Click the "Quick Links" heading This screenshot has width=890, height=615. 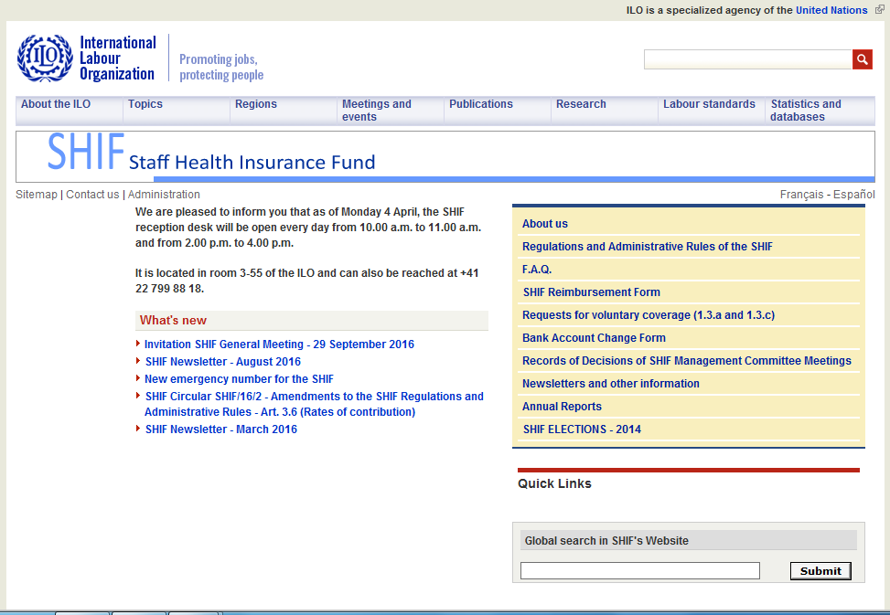pyautogui.click(x=554, y=483)
